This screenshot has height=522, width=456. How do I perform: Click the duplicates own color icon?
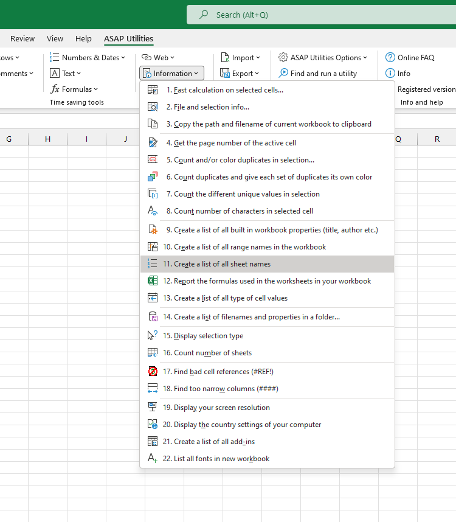point(153,177)
